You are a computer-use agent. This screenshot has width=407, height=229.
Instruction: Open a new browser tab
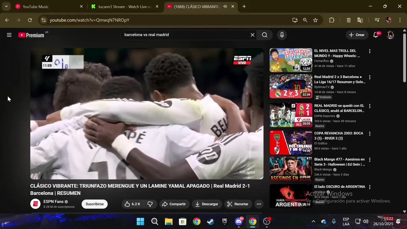point(244,6)
